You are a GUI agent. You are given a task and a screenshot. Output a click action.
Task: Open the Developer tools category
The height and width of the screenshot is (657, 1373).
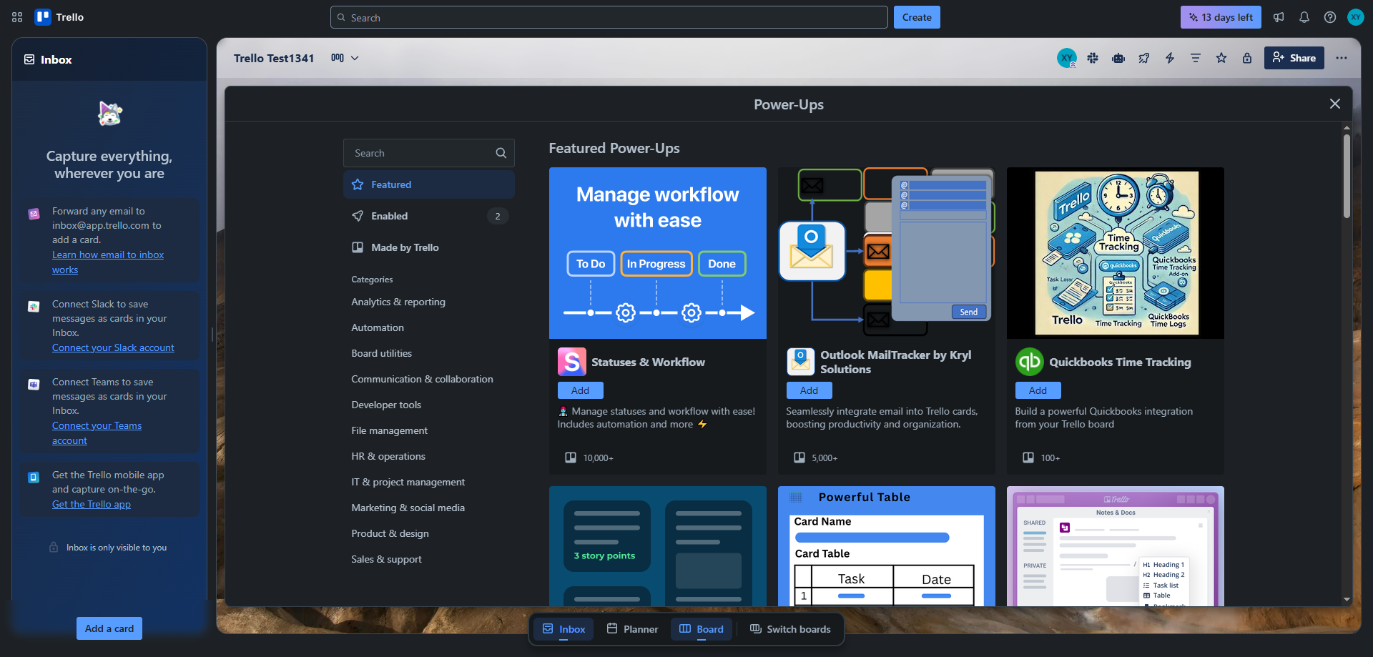coord(386,405)
